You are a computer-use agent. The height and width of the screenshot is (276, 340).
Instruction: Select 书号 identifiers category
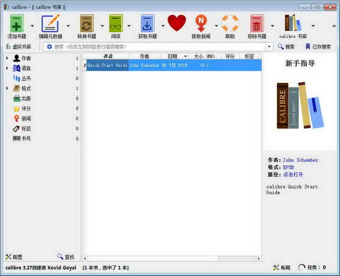coord(26,138)
